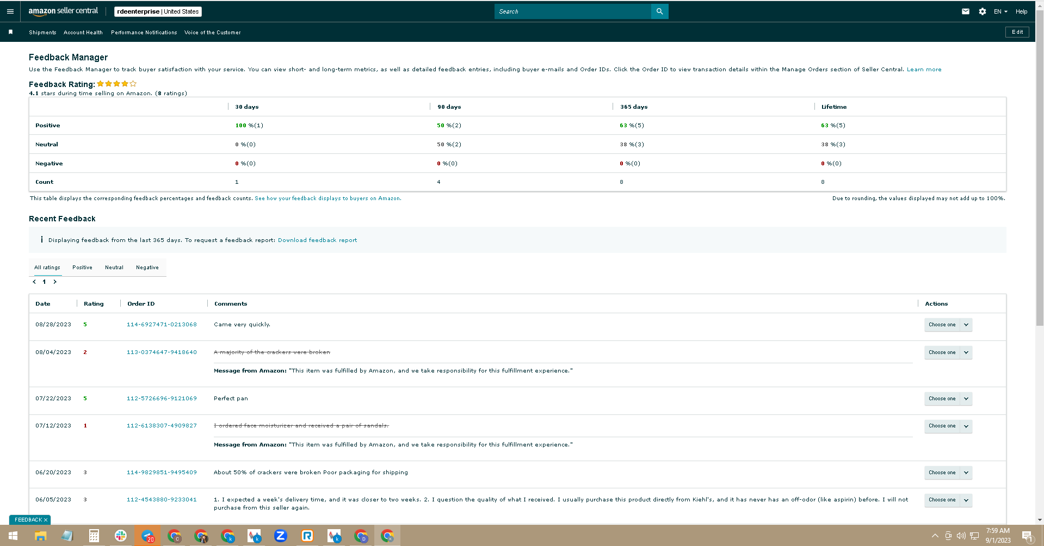Image resolution: width=1044 pixels, height=546 pixels.
Task: Click the Amazon Seller Central logo
Action: tap(63, 11)
